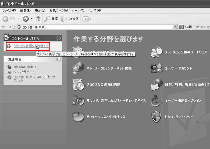The width and height of the screenshot is (210, 149).
Task: Open Windows Update link in sidebar
Action: pyautogui.click(x=25, y=67)
